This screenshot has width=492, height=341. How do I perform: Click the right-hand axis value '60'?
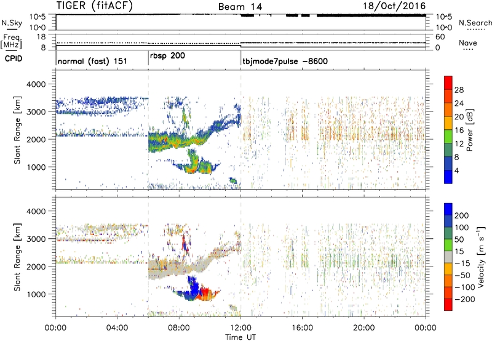[x=440, y=37]
